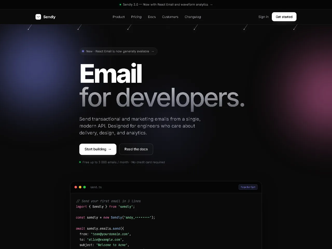Click the 'await sendly.emails.send' code line

pyautogui.click(x=100, y=229)
